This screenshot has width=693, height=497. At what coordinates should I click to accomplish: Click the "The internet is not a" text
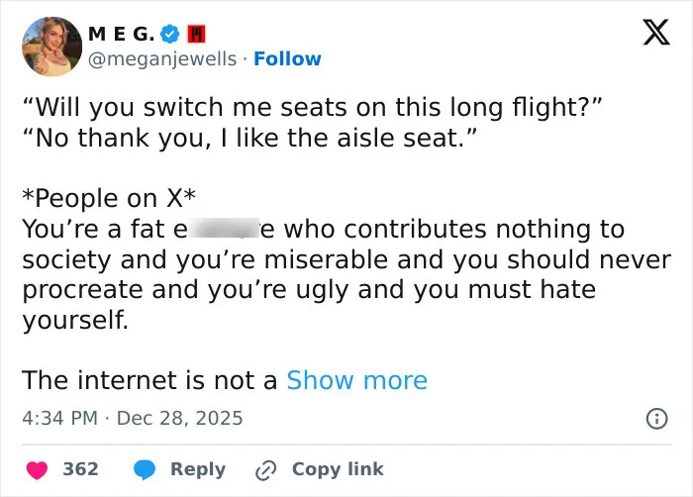[149, 380]
